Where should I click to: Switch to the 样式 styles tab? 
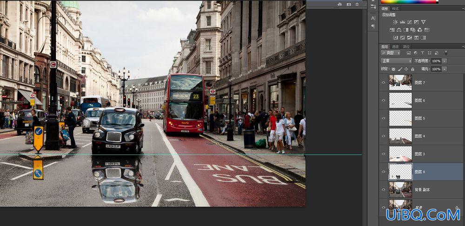tap(395, 8)
